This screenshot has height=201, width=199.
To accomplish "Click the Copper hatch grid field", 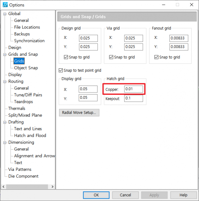I will pos(133,89).
